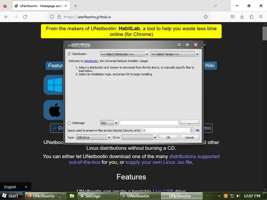Open the file explorer taskbar icon

pos(72,196)
